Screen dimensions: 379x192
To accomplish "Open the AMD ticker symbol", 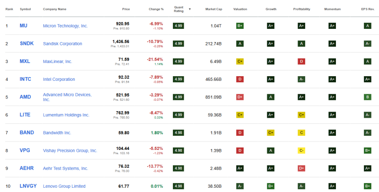I will (x=26, y=97).
